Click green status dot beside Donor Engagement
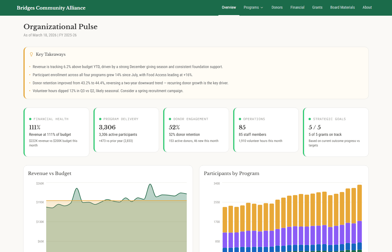Screen dimensions: 392x252 point(170,119)
